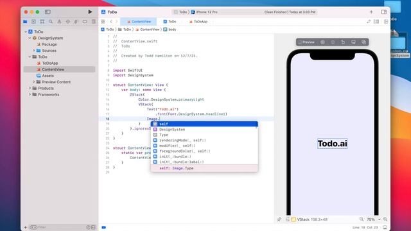Click Preview button in canvas toolbar

click(306, 42)
